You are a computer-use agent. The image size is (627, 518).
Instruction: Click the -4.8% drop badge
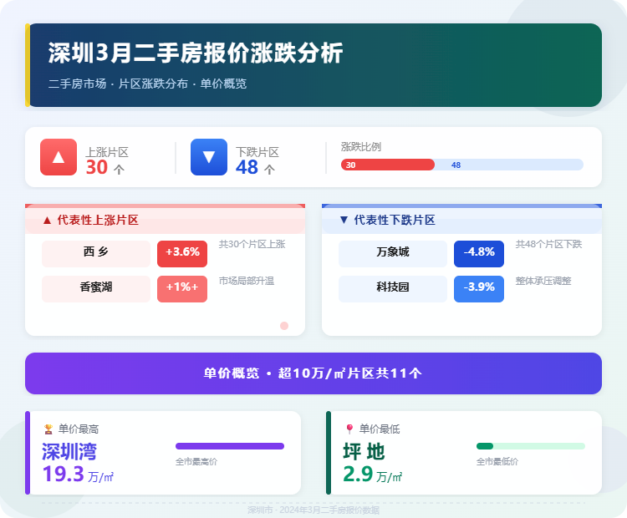(479, 254)
